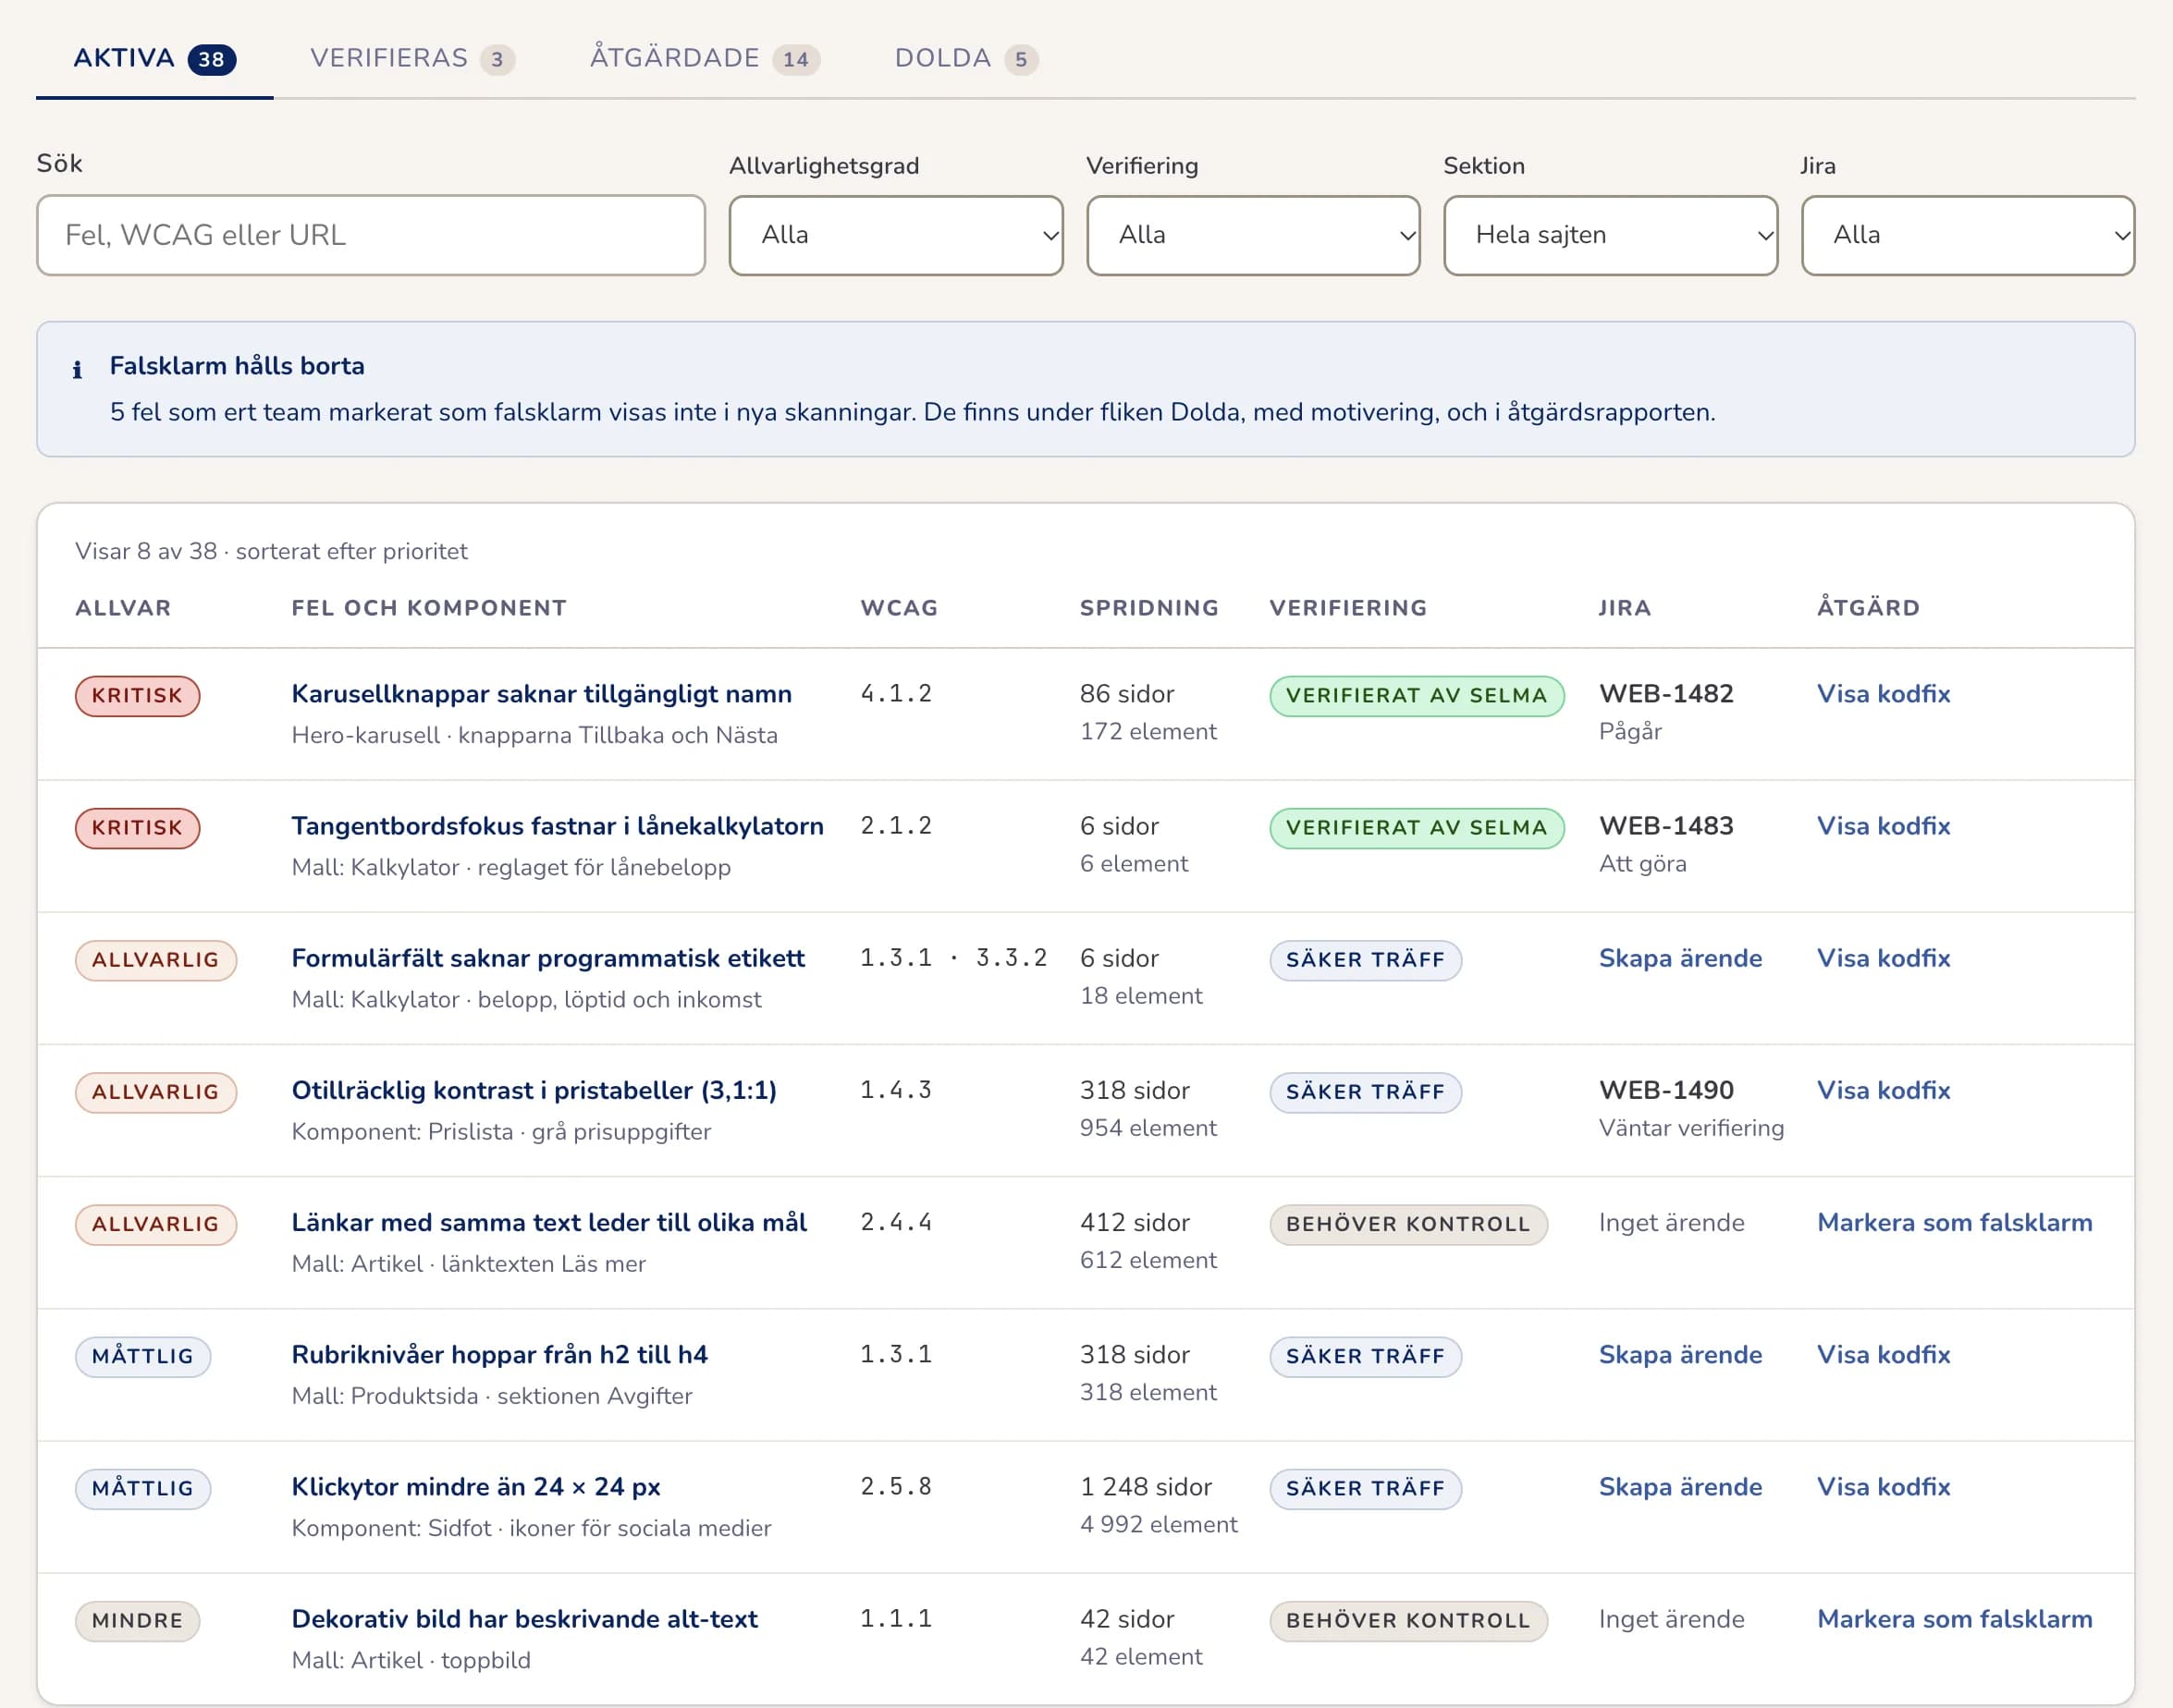2173x1708 pixels.
Task: Click the Allvar column header
Action: 123,608
